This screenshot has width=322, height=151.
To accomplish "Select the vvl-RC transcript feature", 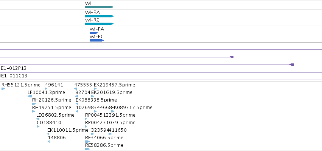I will 99,24.
